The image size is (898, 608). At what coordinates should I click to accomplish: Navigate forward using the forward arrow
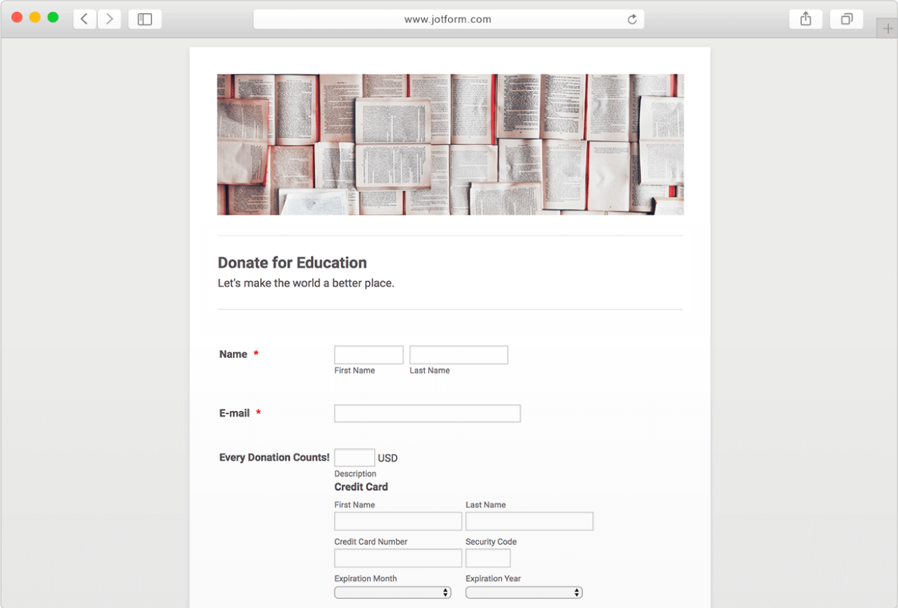109,19
